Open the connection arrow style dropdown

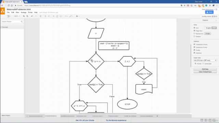[66, 16]
